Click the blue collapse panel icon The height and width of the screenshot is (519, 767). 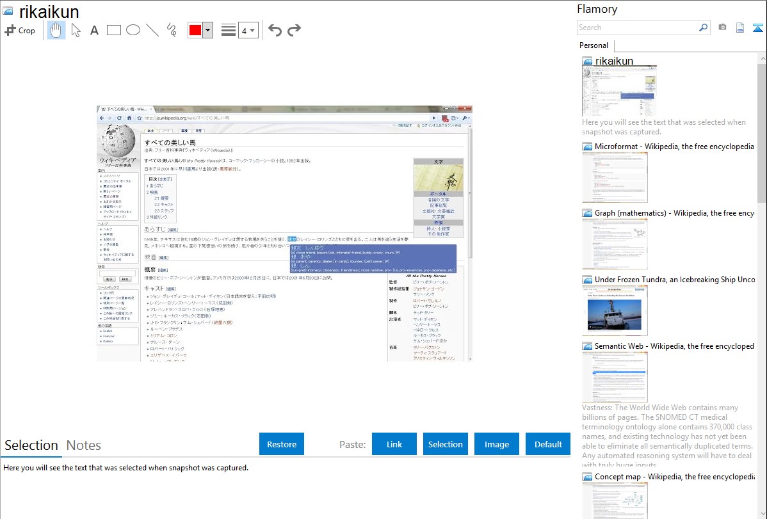[x=757, y=28]
